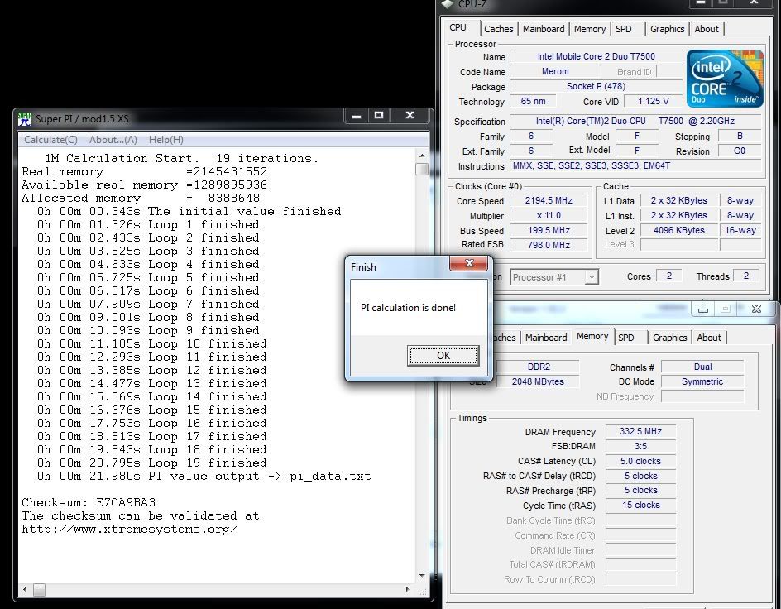
Task: Click the Cores count field
Action: click(669, 276)
